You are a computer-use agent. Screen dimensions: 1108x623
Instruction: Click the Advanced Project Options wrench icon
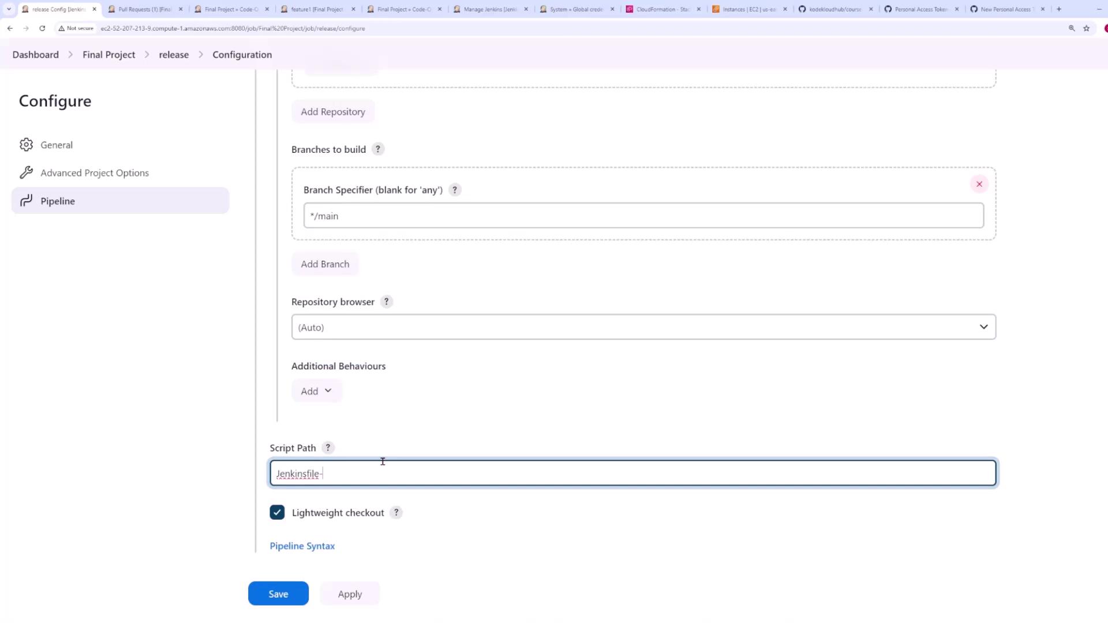[26, 172]
